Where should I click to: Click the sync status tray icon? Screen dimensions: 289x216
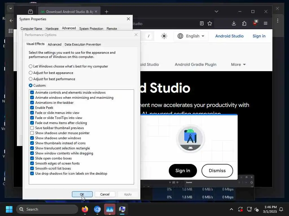coord(240,209)
